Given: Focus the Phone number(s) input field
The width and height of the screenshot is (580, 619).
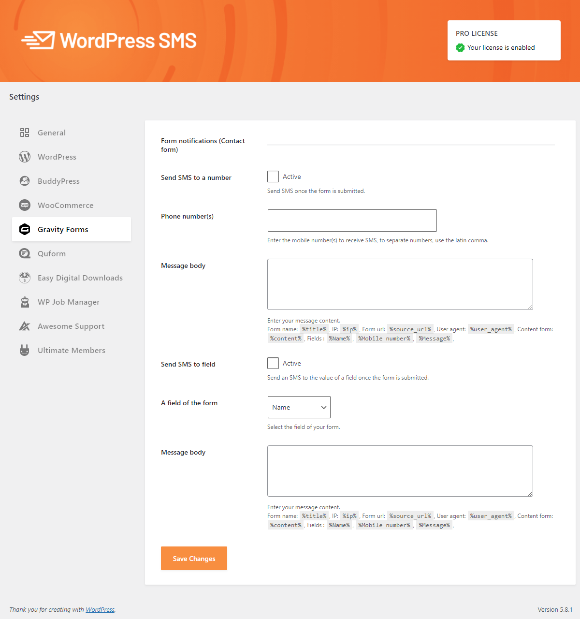Looking at the screenshot, I should [352, 221].
